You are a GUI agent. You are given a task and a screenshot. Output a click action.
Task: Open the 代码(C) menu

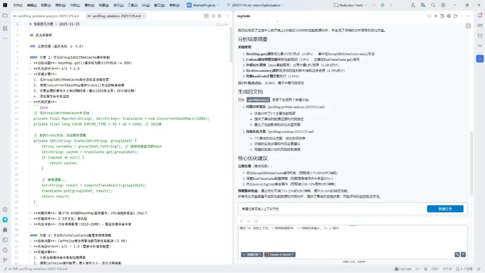point(75,5)
